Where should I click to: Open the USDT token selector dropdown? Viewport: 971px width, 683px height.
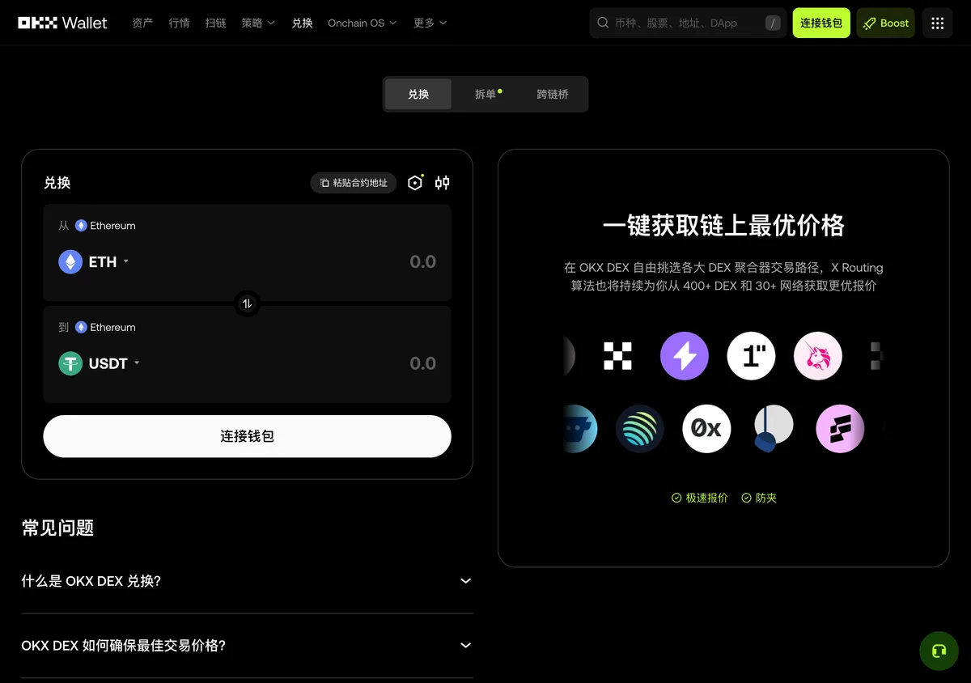[100, 363]
